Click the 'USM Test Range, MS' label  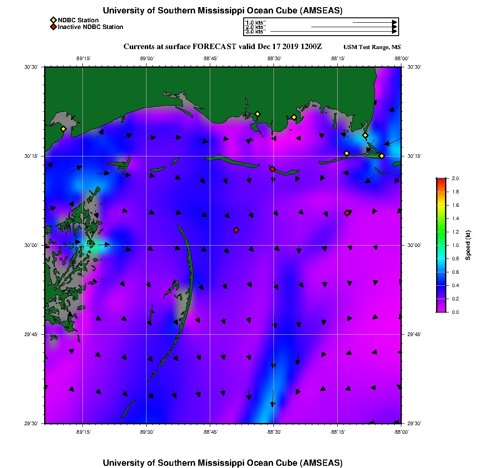click(372, 47)
